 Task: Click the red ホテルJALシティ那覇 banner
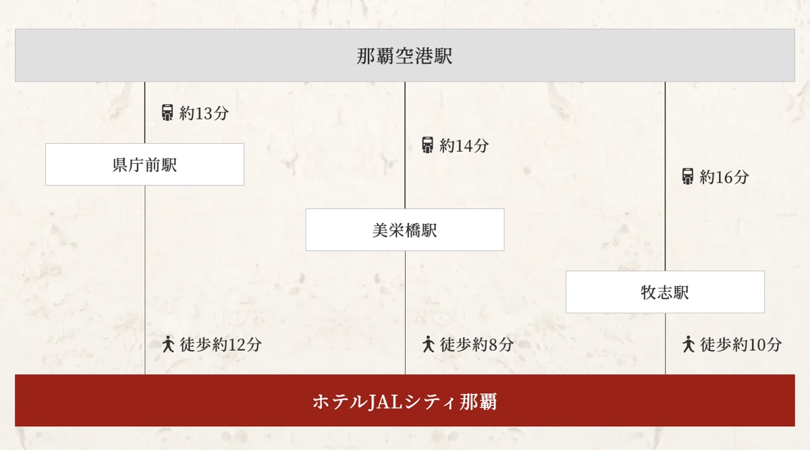coord(405,401)
